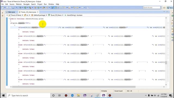Click the New file toolbar icon
Image resolution: width=174 pixels, height=98 pixels.
2,8
